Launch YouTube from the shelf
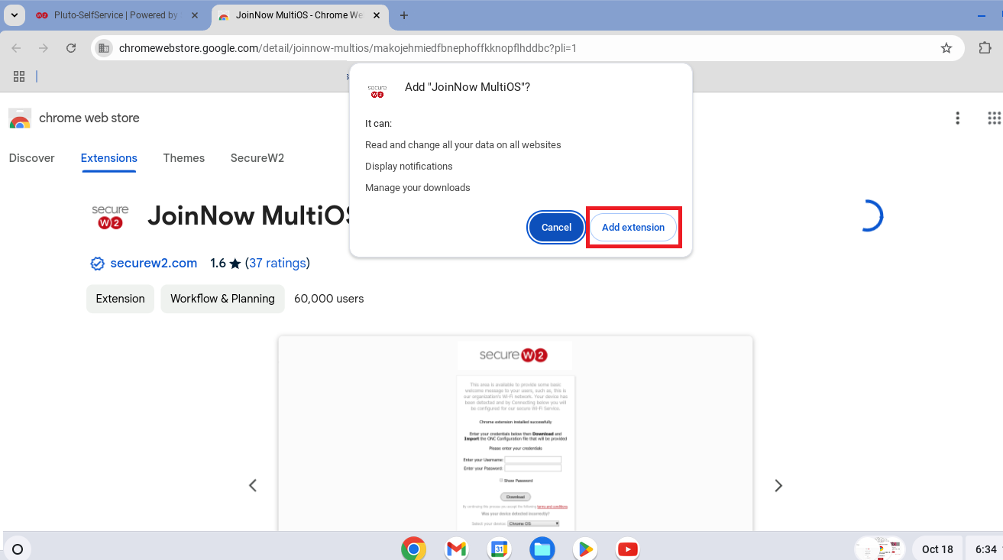Image resolution: width=1003 pixels, height=560 pixels. pos(627,549)
